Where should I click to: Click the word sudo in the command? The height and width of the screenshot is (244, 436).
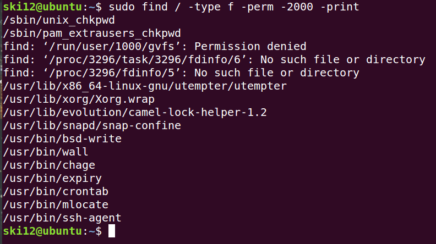122,7
